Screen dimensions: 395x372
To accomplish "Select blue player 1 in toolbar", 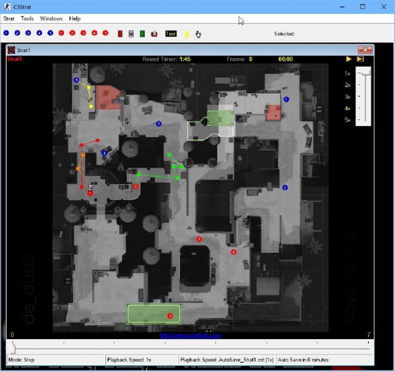I will coord(7,33).
